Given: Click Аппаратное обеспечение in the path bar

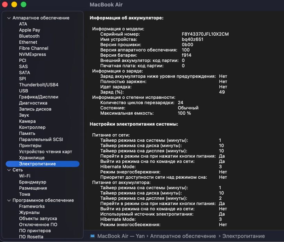Looking at the screenshot, I should point(183,236).
